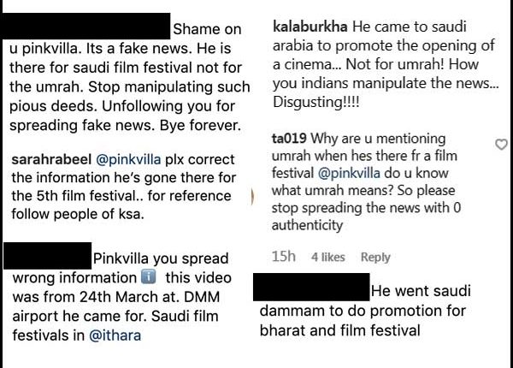Image resolution: width=513 pixels, height=368 pixels.
Task: Open the @ithara mention link
Action: click(115, 335)
